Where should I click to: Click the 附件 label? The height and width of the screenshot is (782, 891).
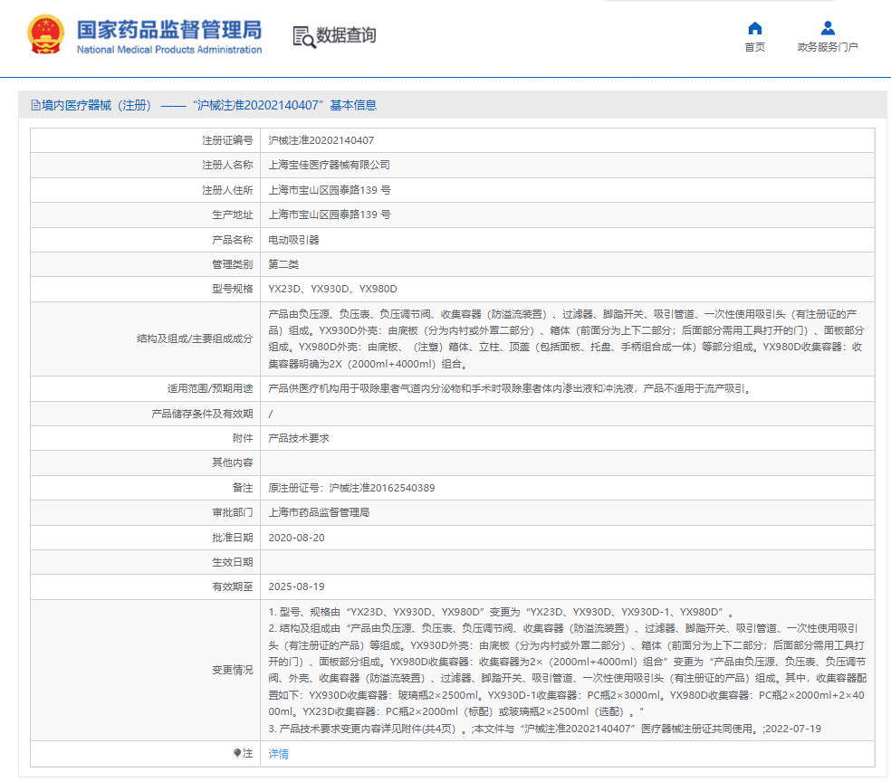pos(243,438)
